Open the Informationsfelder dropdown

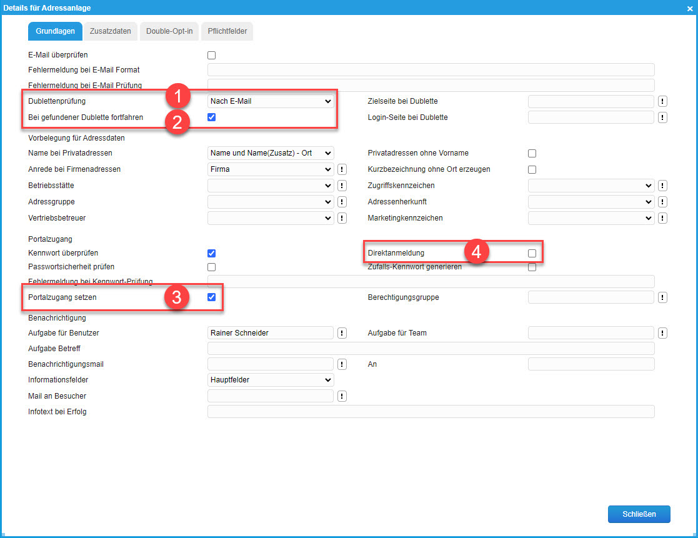point(271,380)
